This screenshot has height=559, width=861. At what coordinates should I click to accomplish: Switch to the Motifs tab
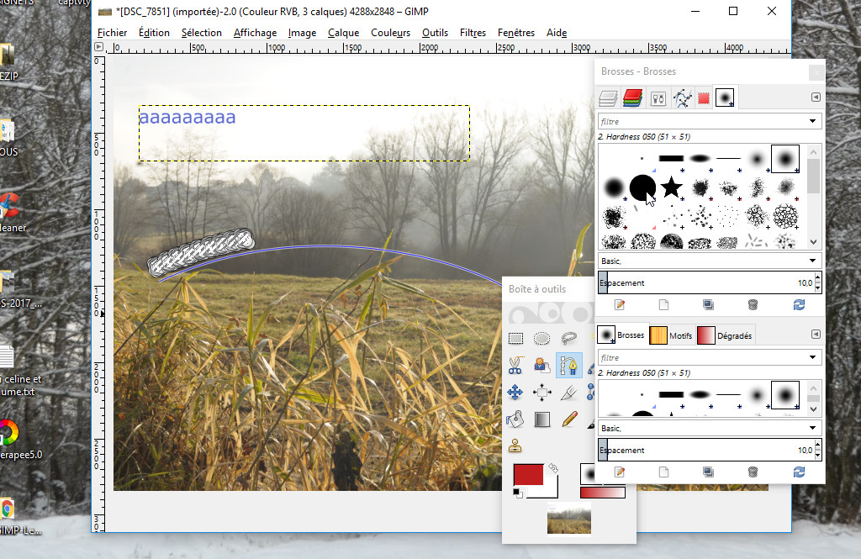point(671,335)
